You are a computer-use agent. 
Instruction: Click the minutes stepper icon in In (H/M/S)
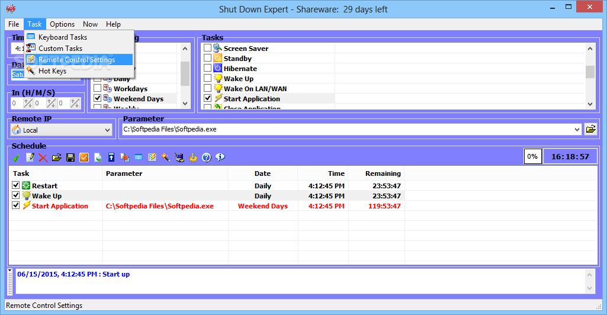pos(51,104)
